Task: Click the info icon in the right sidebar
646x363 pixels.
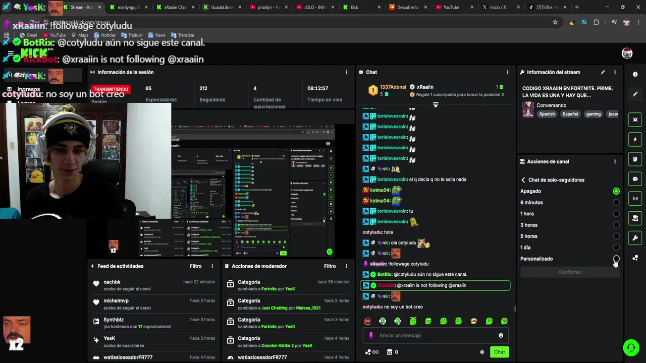Action: [635, 74]
